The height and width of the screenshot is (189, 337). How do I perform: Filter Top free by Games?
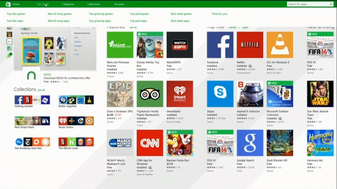tap(232, 28)
